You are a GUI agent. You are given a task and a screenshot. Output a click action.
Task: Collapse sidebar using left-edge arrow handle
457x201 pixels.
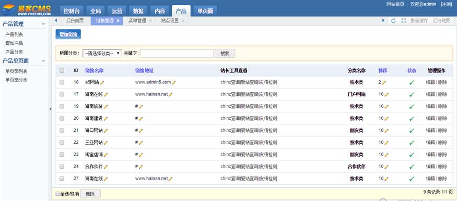click(50, 109)
